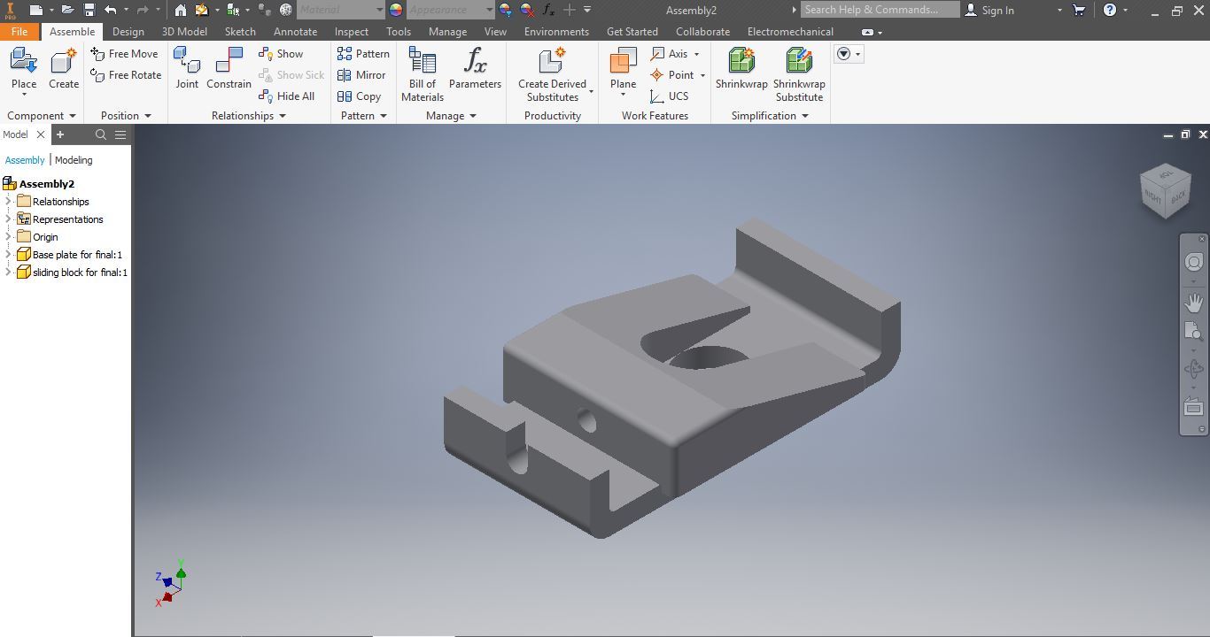Screen dimensions: 1210x637
Task: Select the Joint relationship tool
Action: click(x=187, y=69)
